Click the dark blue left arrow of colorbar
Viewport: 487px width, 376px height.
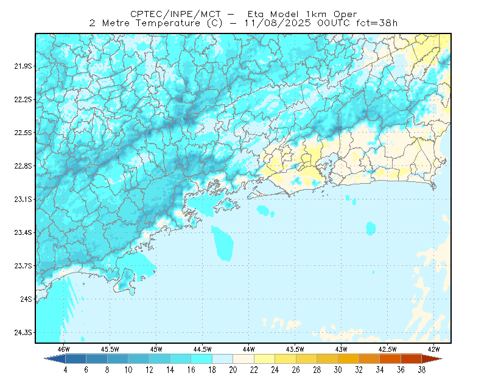[x=55, y=359]
